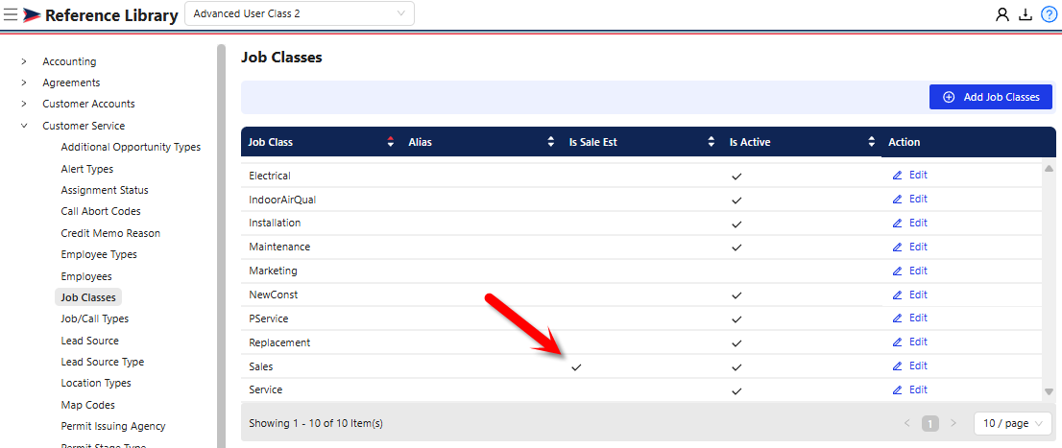1062x448 pixels.
Task: Open Employee Types in the sidebar
Action: (x=99, y=254)
